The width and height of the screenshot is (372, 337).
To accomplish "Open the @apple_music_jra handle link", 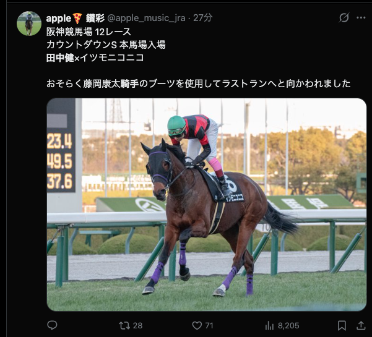I will (x=146, y=18).
